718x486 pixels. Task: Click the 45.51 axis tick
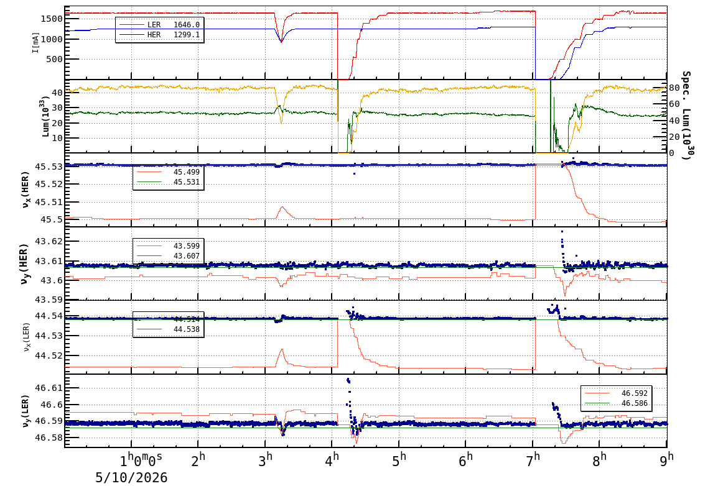coord(49,202)
